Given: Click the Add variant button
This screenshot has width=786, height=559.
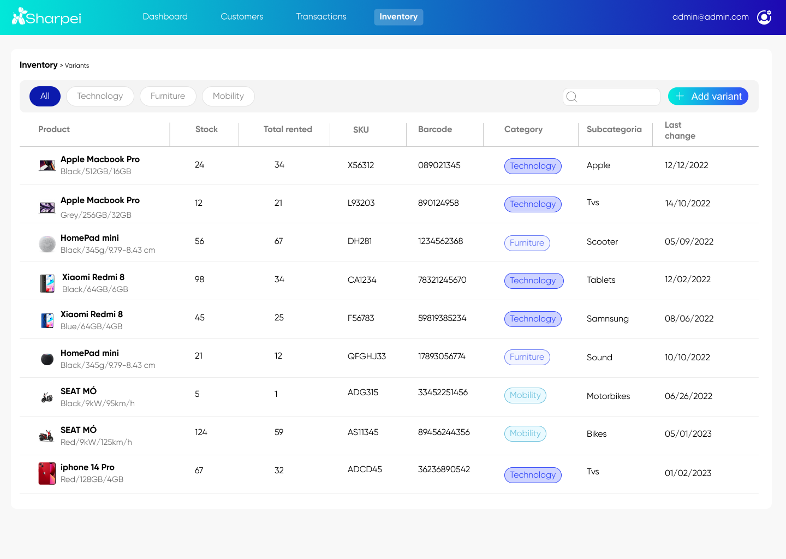Looking at the screenshot, I should point(708,97).
